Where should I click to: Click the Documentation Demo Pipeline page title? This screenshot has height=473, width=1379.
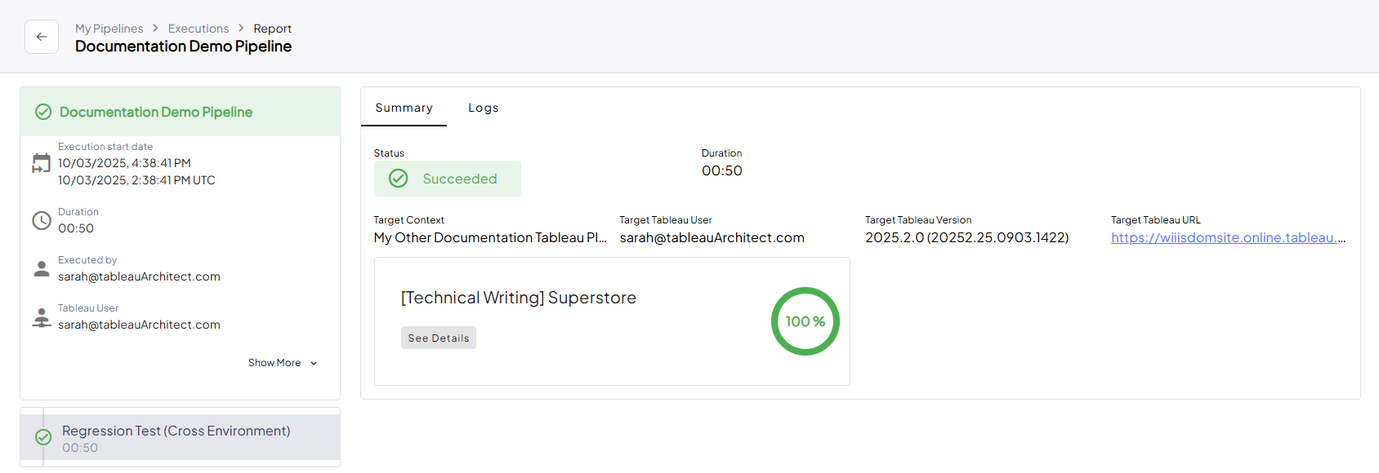click(183, 46)
